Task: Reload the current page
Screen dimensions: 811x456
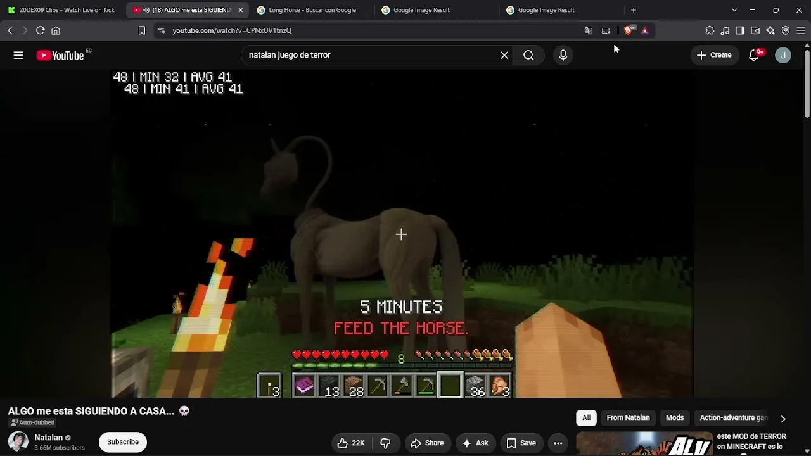Action: coord(40,30)
